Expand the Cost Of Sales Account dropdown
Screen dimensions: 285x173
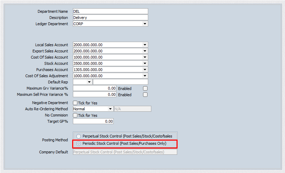coord(145,57)
